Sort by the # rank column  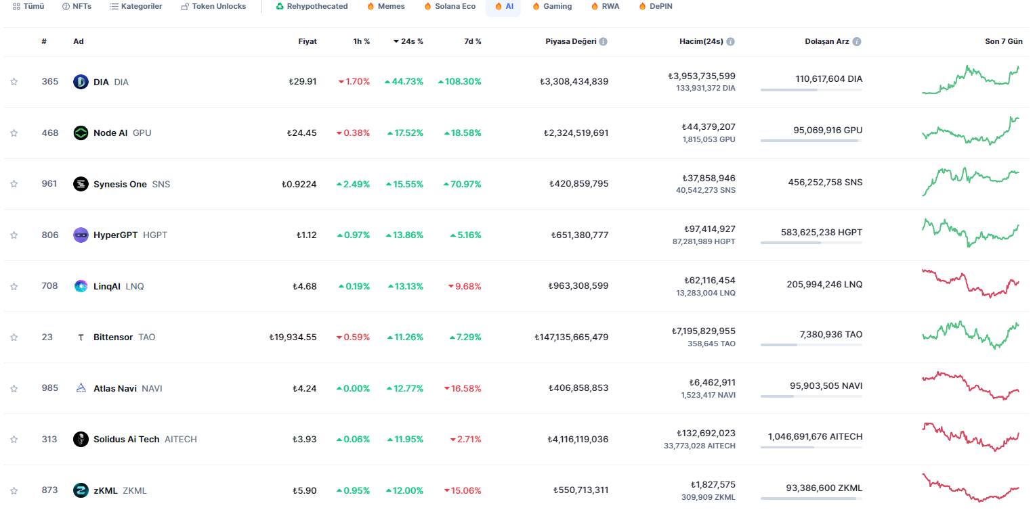[x=44, y=41]
